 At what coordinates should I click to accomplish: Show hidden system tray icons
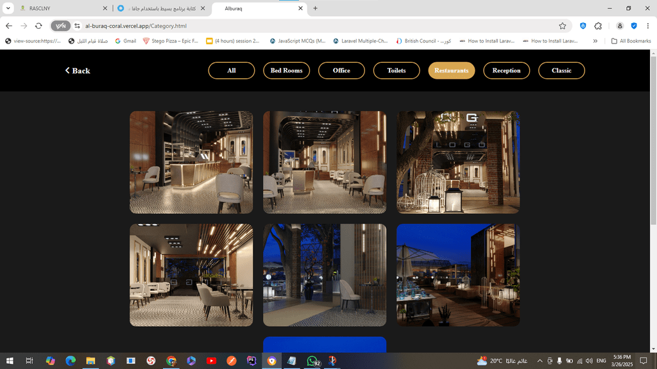coord(540,361)
